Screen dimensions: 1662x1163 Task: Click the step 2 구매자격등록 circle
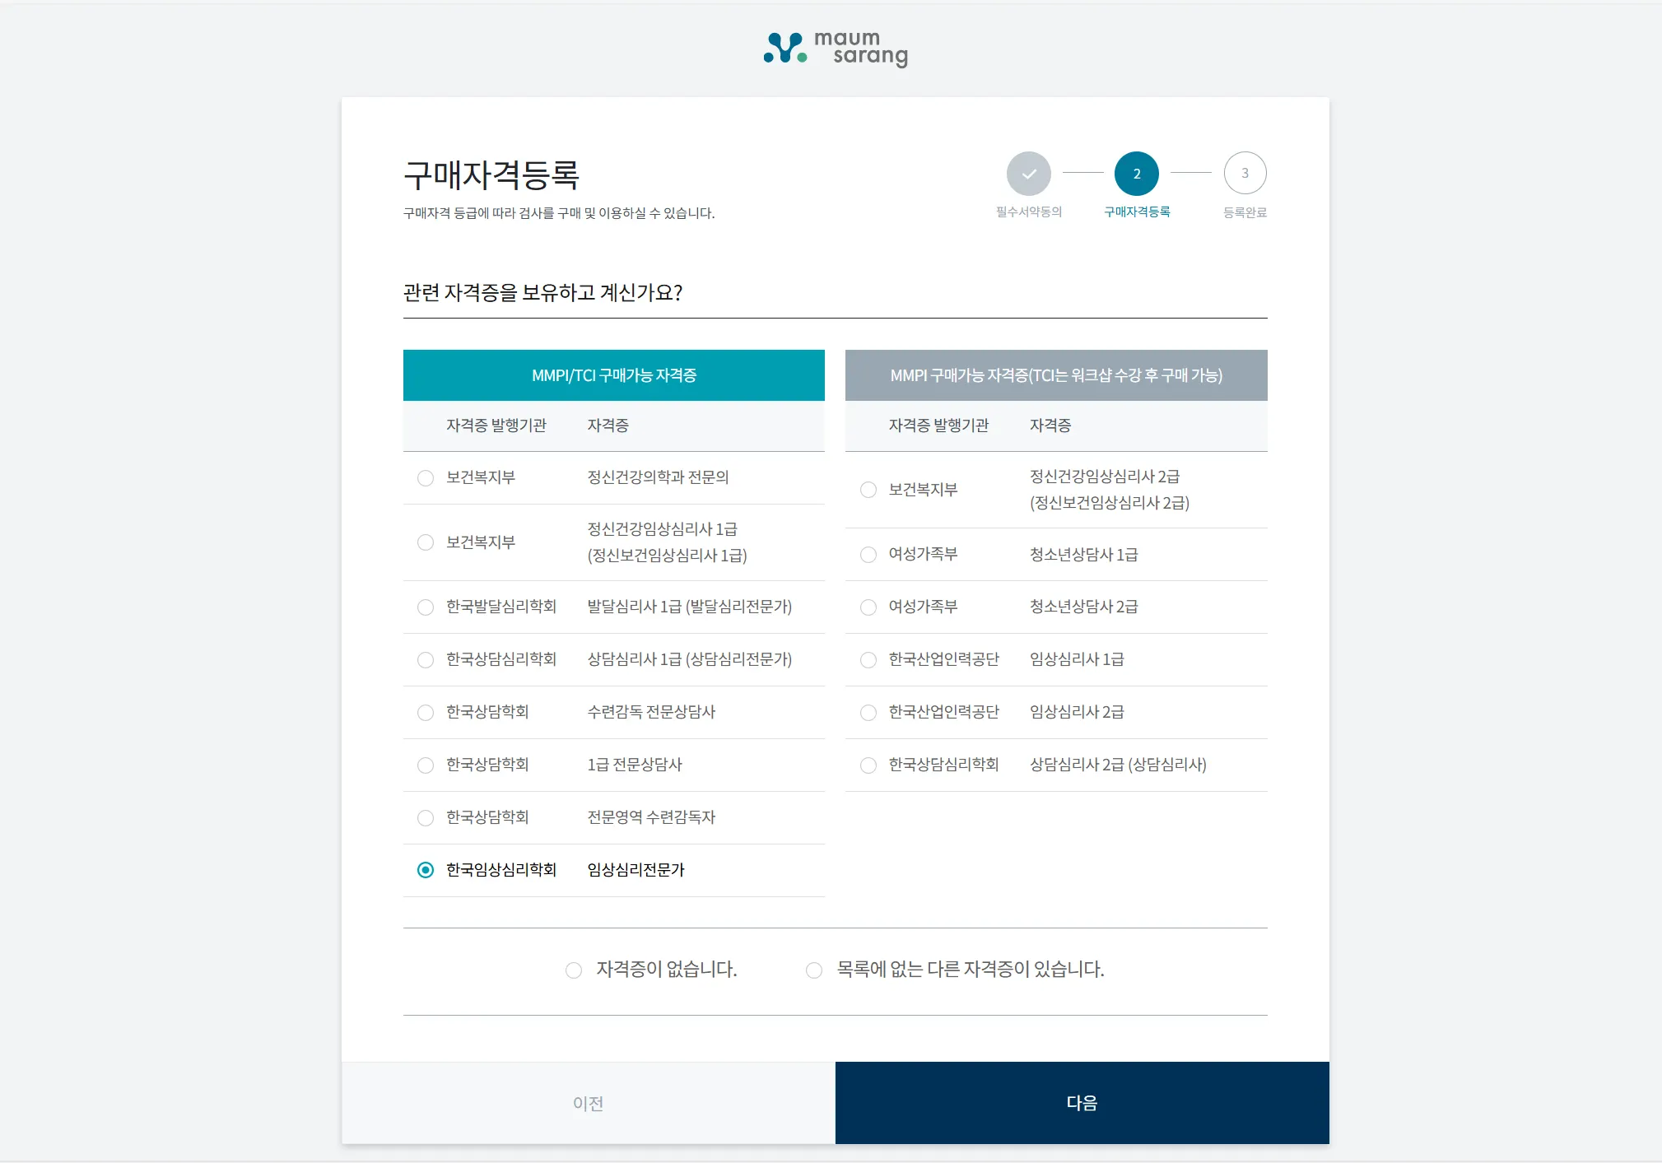point(1136,174)
